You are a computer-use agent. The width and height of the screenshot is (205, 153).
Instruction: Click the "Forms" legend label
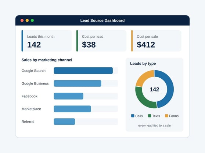[174, 116]
